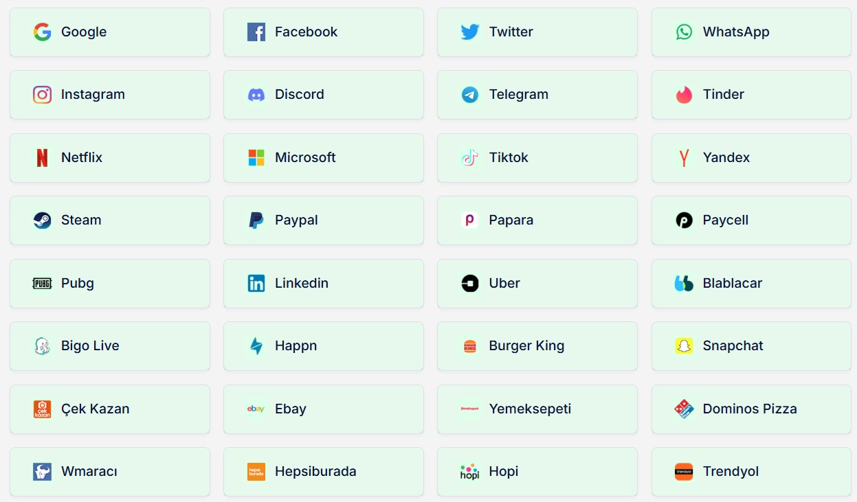Click the Tinder flame icon
The image size is (857, 502).
click(x=684, y=95)
